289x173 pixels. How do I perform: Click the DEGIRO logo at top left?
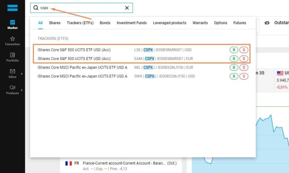(x=12, y=7)
